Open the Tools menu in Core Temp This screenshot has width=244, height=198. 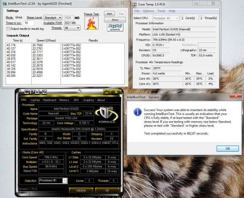(162, 11)
